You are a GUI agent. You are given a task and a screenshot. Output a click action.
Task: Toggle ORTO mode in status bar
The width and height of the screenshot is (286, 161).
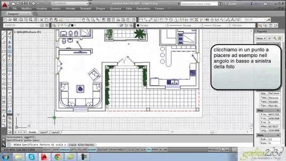(x=73, y=149)
